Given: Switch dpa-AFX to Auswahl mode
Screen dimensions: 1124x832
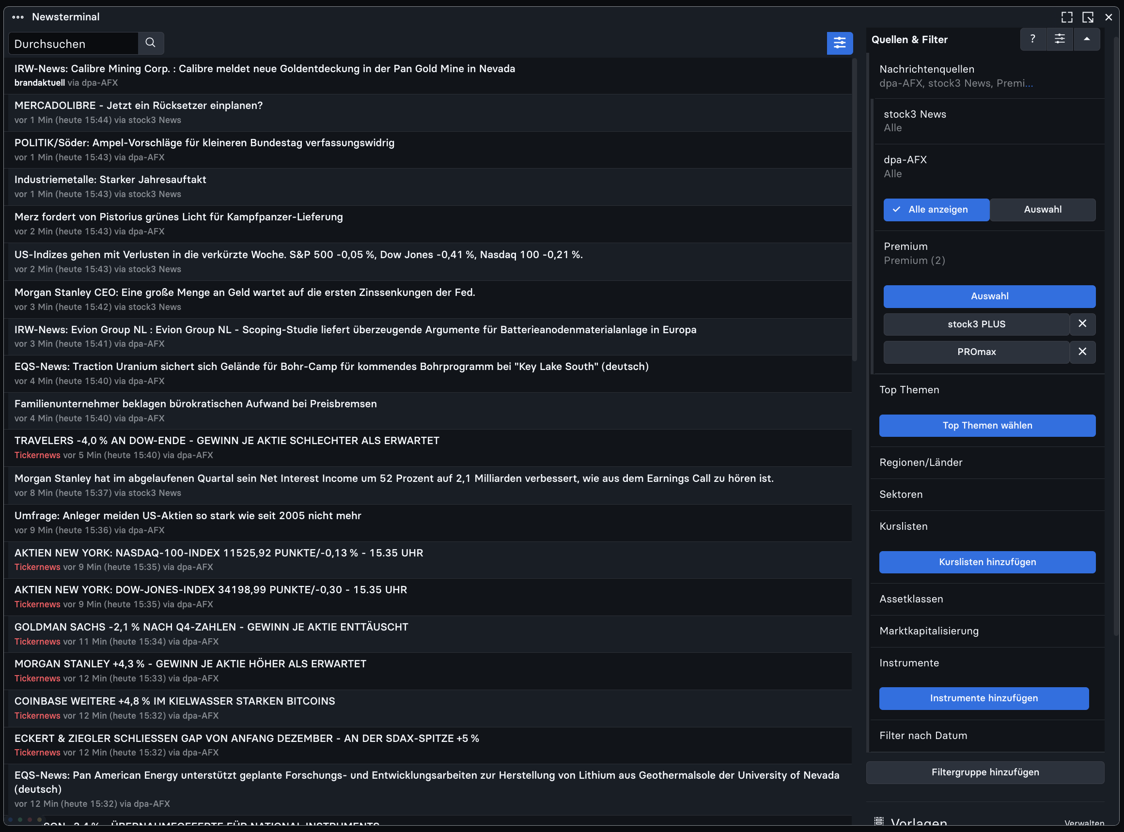Looking at the screenshot, I should [x=1043, y=210].
